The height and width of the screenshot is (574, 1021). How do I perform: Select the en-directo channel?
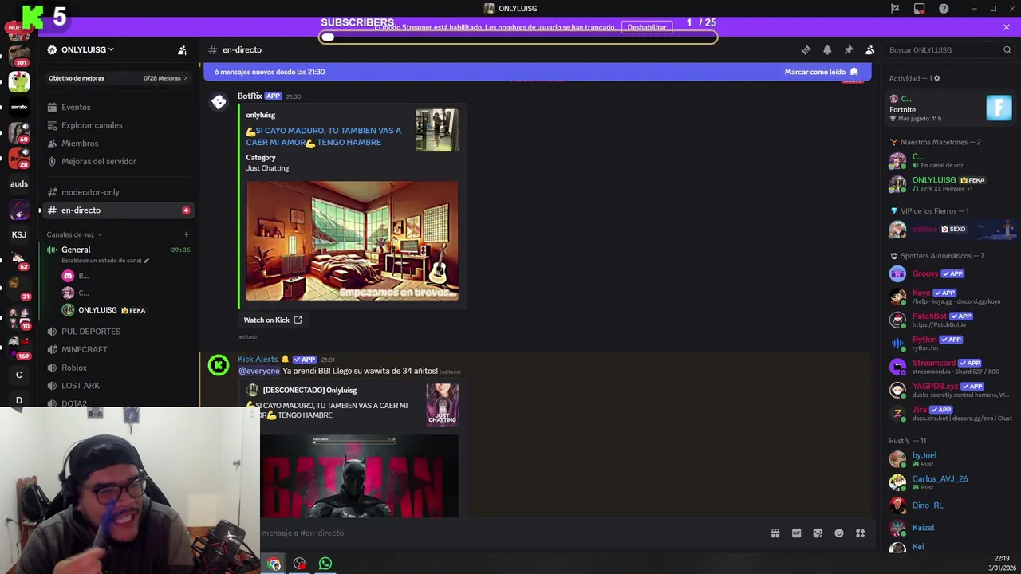[x=116, y=210]
